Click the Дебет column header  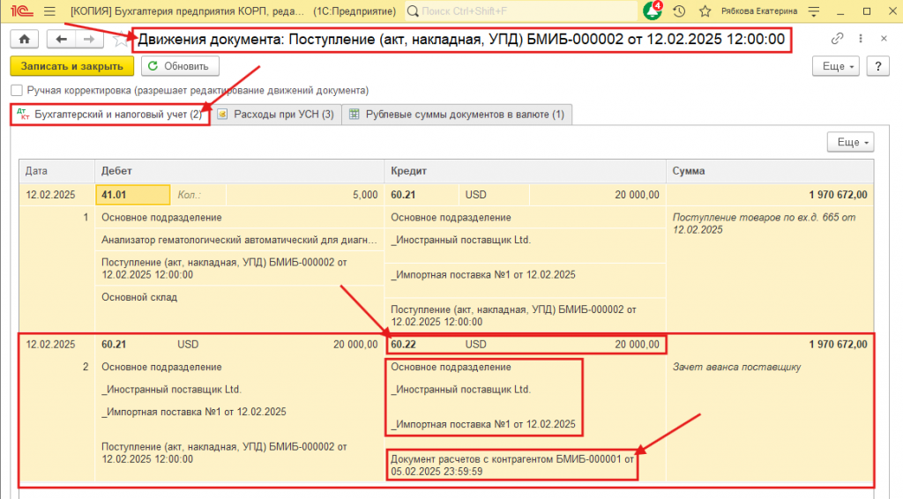click(x=240, y=171)
